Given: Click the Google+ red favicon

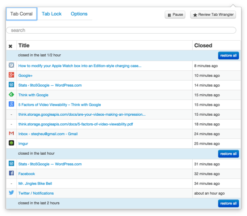Looking at the screenshot, I should click(11, 75).
